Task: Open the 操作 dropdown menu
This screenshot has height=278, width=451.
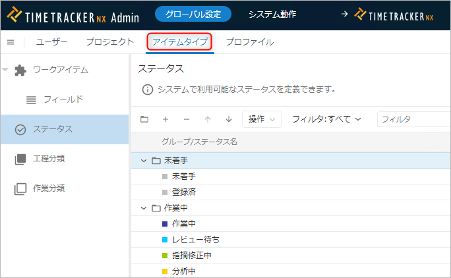Action: coord(262,119)
